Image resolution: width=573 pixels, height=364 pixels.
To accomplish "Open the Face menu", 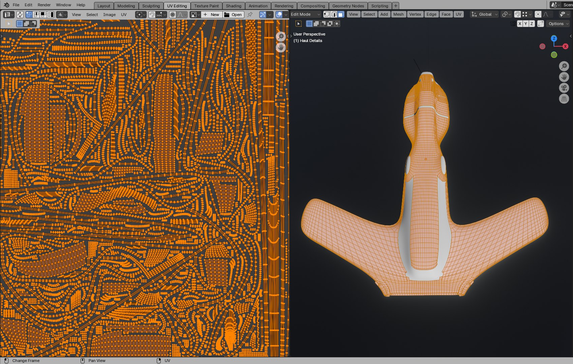I will [x=446, y=14].
